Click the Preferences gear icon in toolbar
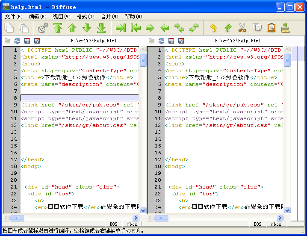Image resolution: width=307 pixels, height=236 pixels. coord(43,28)
